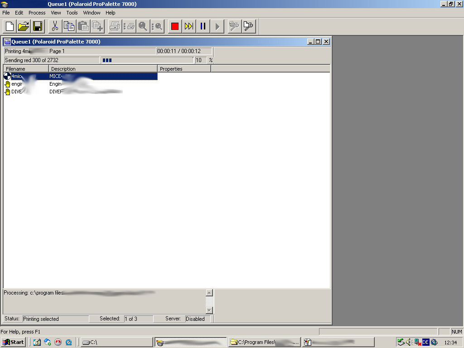
Task: Click the network icon with red X in tray
Action: 418,342
